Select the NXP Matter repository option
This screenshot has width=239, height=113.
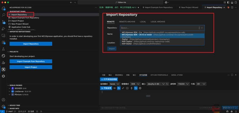pyautogui.click(x=162, y=44)
